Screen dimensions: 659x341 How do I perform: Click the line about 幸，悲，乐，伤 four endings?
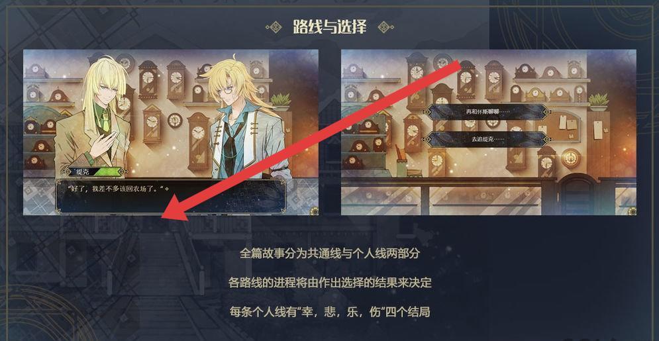coord(330,312)
